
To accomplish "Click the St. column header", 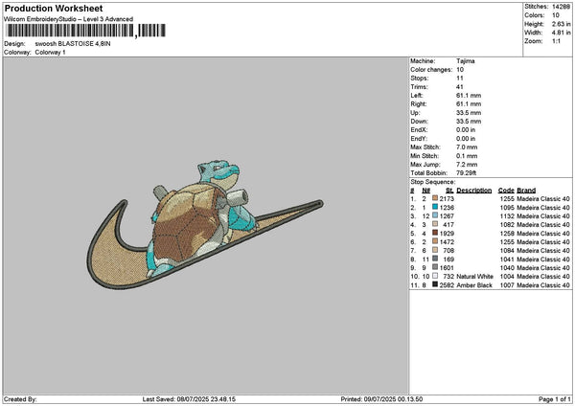I will 448,190.
